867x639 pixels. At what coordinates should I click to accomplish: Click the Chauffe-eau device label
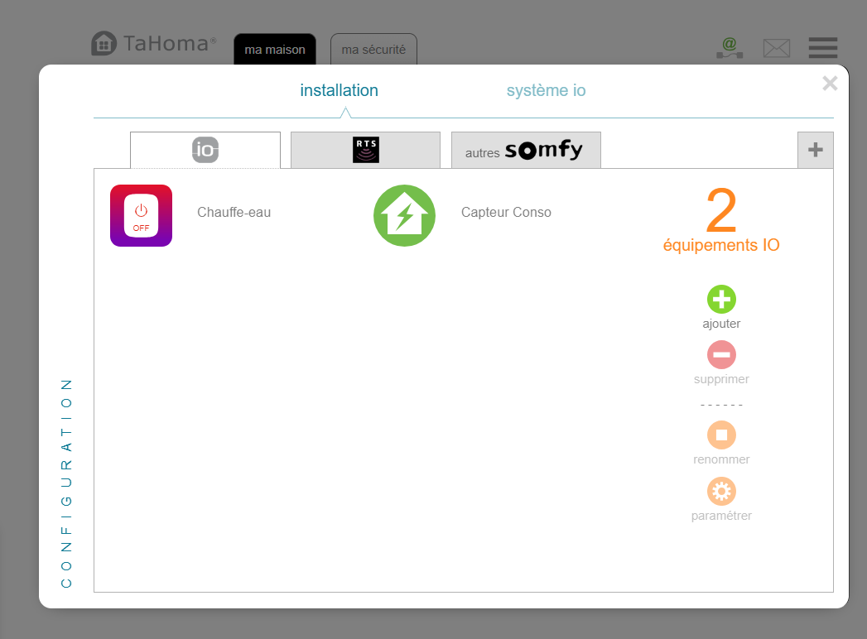(x=234, y=213)
